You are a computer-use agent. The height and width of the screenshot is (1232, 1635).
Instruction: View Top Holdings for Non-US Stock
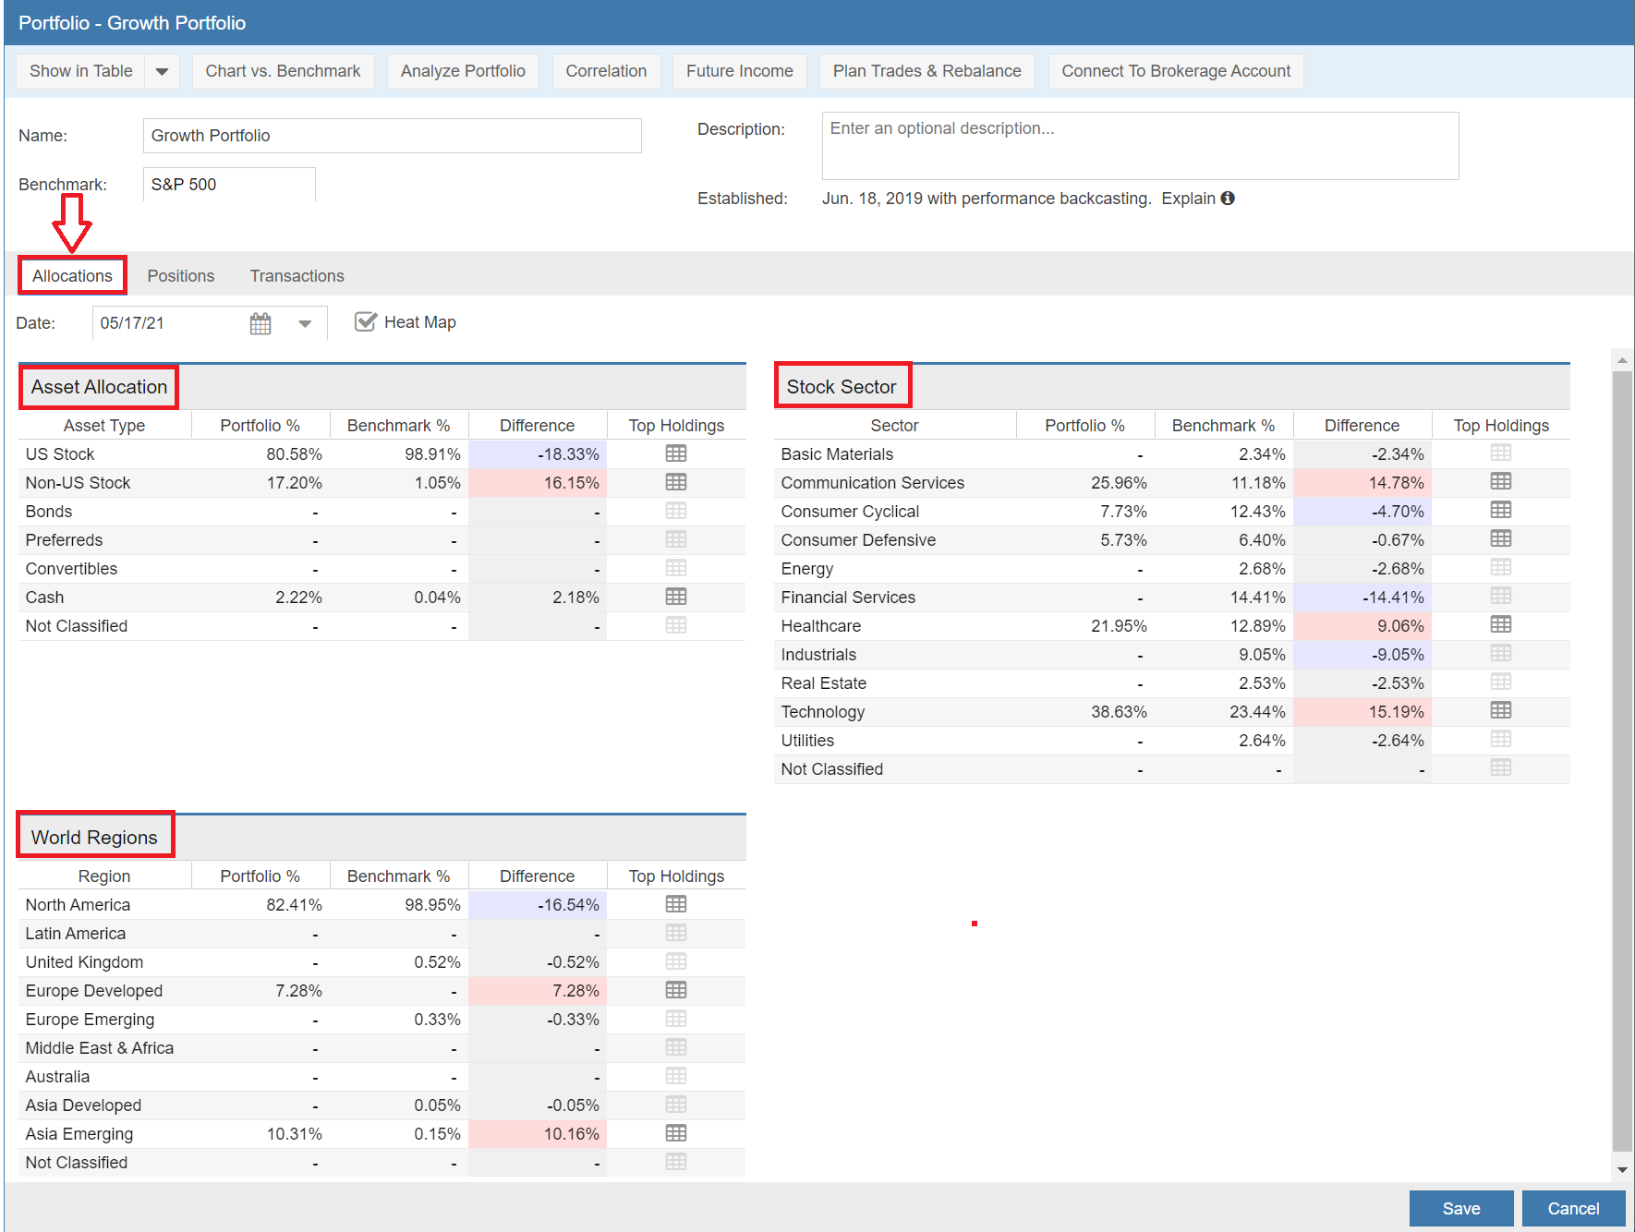click(676, 482)
